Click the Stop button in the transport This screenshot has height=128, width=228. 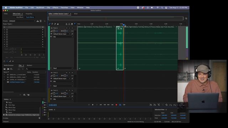[x=89, y=105]
